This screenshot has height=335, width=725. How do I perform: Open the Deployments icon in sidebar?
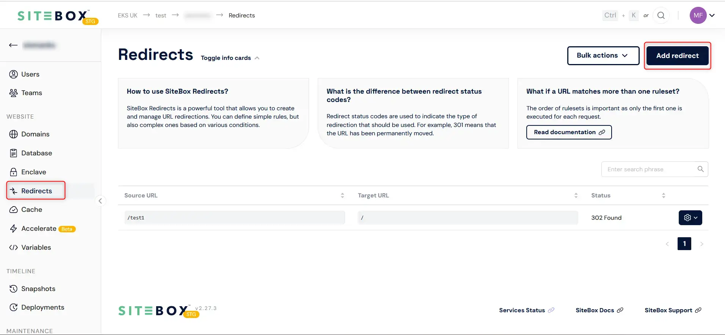[14, 307]
